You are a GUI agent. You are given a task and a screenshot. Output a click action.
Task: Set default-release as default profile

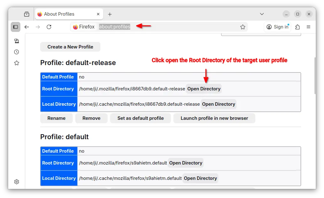pos(141,118)
